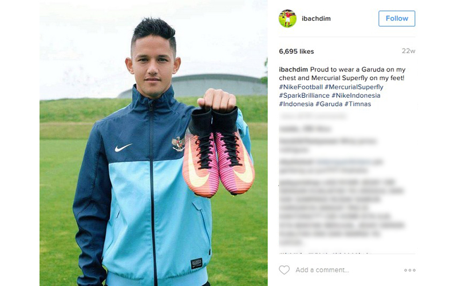Open the three-dots more options menu
Image resolution: width=458 pixels, height=286 pixels.
(410, 270)
